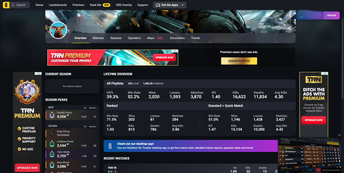The width and height of the screenshot is (344, 173).
Task: Click the Collision Point rank emblem
Action: 52,143
